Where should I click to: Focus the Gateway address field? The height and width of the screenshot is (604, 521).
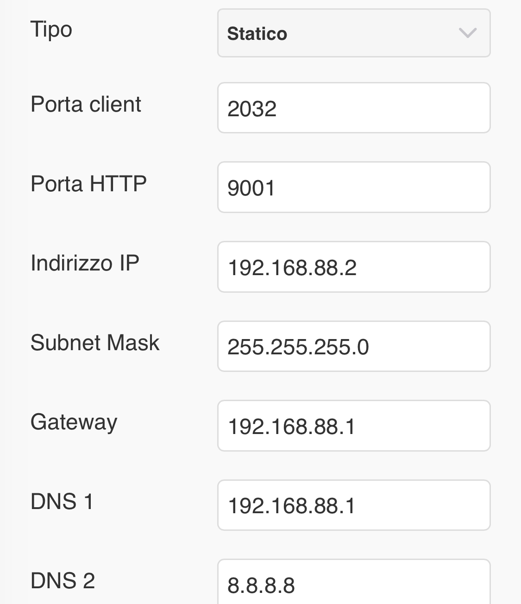coord(353,426)
